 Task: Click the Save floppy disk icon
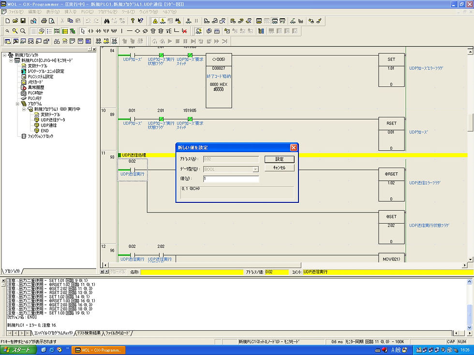coord(23,21)
